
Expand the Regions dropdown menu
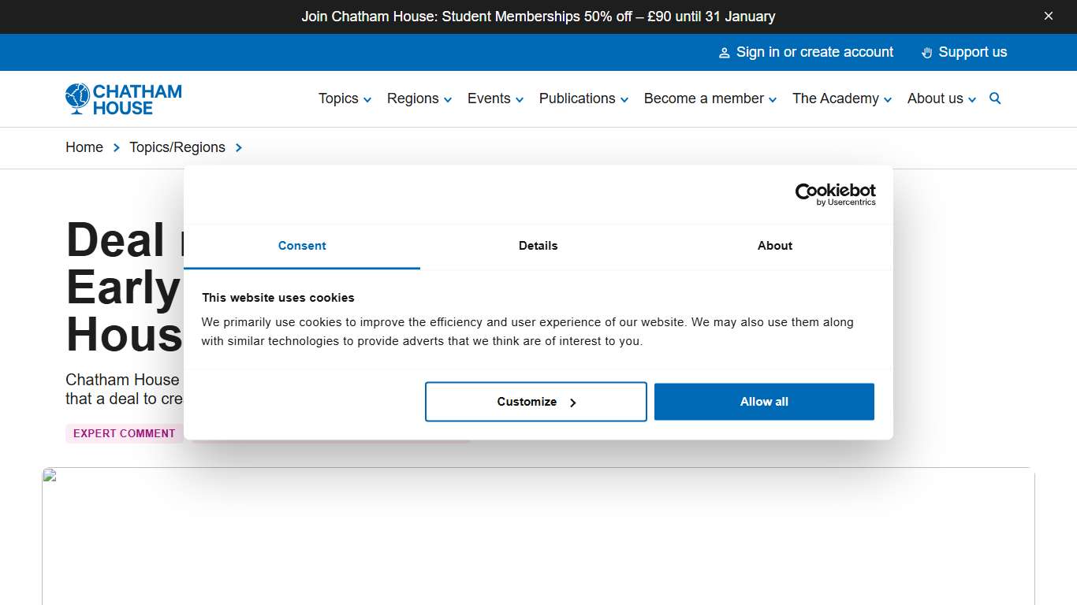[419, 98]
